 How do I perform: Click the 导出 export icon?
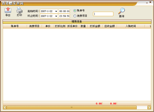coord(8,10)
